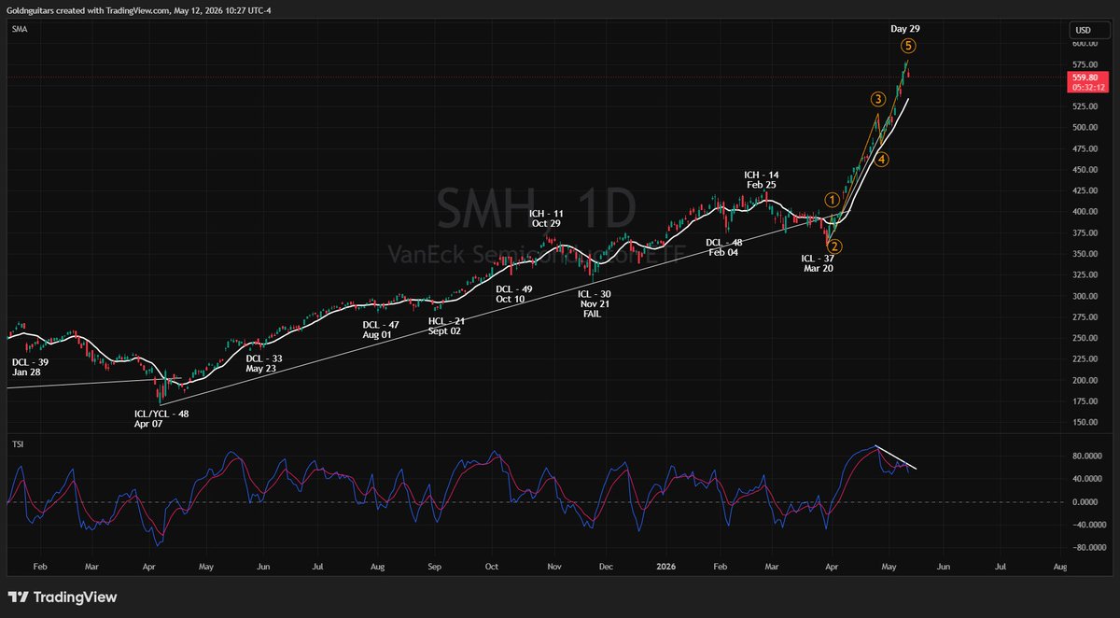Select the 'DCL - 49 Oct 10' annotation
Image resolution: width=1120 pixels, height=618 pixels.
514,294
